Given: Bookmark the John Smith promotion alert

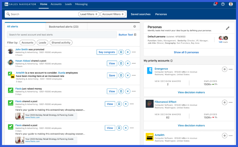Looking at the screenshot, I should click(x=121, y=52).
